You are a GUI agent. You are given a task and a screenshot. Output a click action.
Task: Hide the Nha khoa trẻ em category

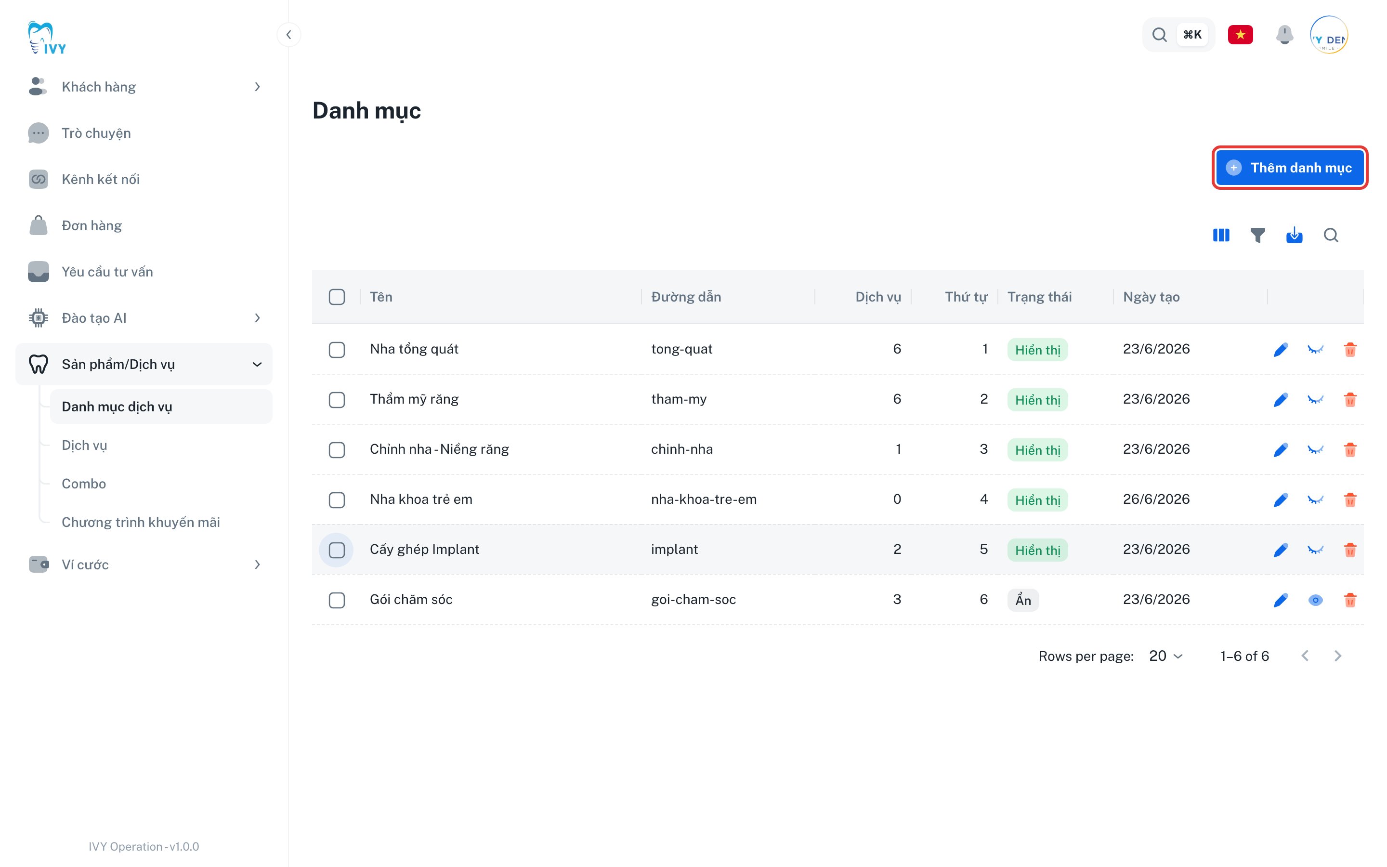click(x=1315, y=499)
